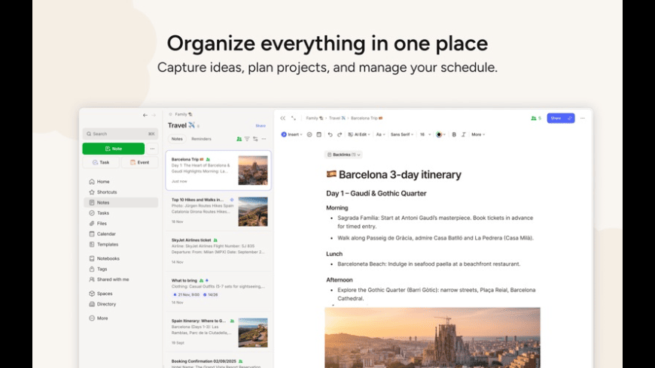Go back with the left arrow in sidebar
This screenshot has width=655, height=368.
[x=145, y=115]
